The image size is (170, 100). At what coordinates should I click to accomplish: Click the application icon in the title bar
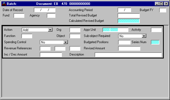(4, 4)
